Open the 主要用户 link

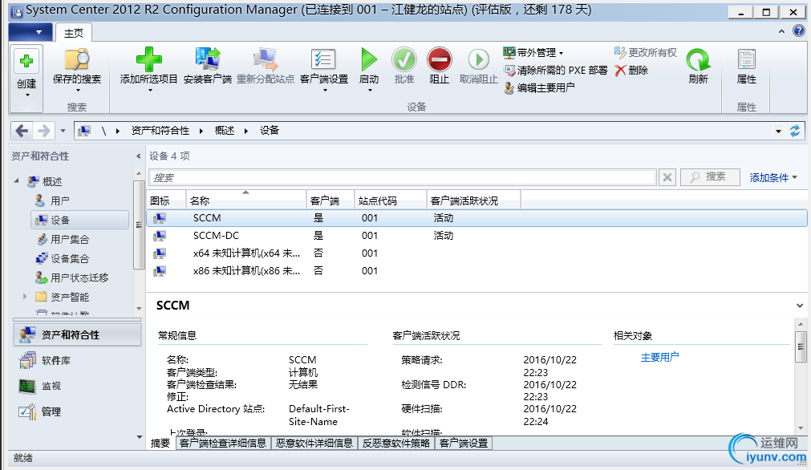[659, 357]
